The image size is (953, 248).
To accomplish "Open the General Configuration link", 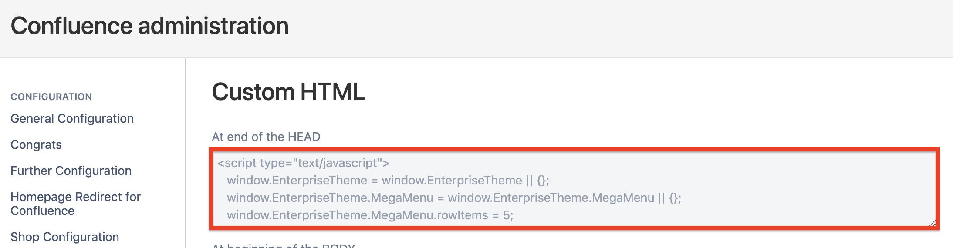I will [72, 119].
